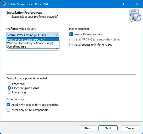Collapse the preferred video player dropdown arrow
The height and width of the screenshot is (134, 143).
click(57, 35)
